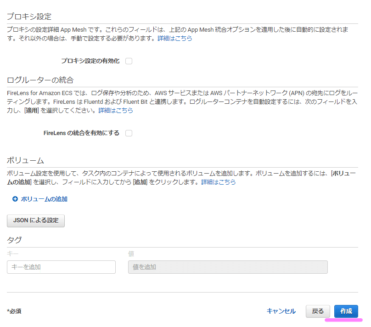Open 詳細はこちら link in ログルーターの統合 section
The width and height of the screenshot is (371, 327).
click(116, 111)
